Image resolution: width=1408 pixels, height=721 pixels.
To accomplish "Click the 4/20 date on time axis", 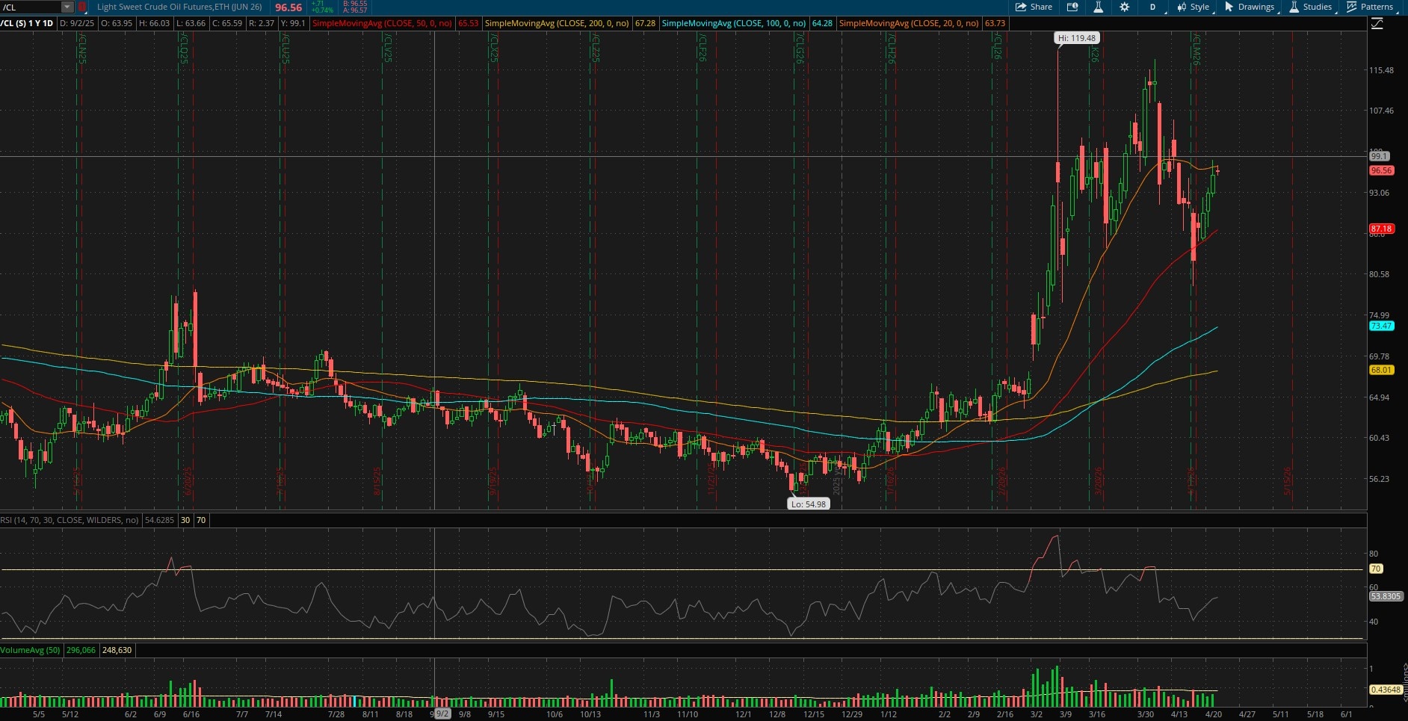I will 1213,714.
